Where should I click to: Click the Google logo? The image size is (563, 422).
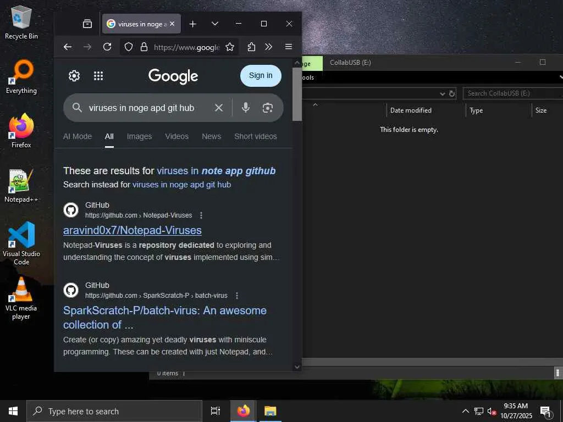click(x=173, y=76)
